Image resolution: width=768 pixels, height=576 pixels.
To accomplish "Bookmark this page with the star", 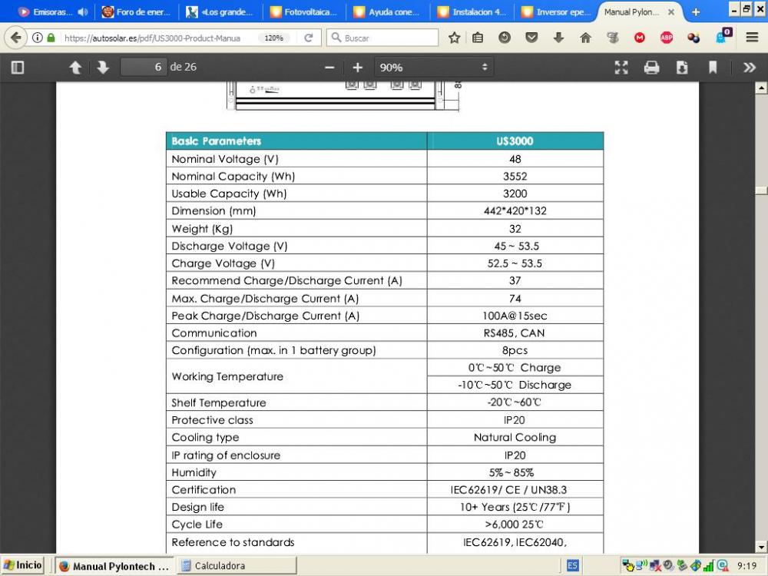I will tap(455, 38).
